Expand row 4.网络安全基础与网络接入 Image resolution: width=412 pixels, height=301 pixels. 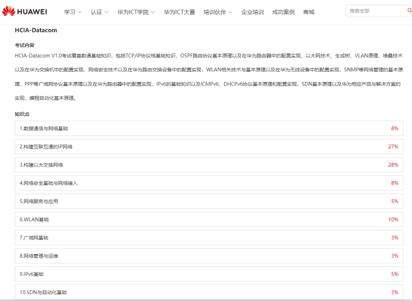coord(209,183)
